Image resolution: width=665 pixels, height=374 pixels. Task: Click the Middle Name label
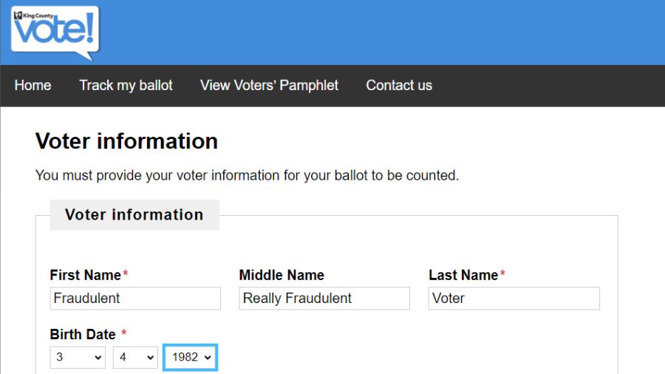click(x=282, y=275)
